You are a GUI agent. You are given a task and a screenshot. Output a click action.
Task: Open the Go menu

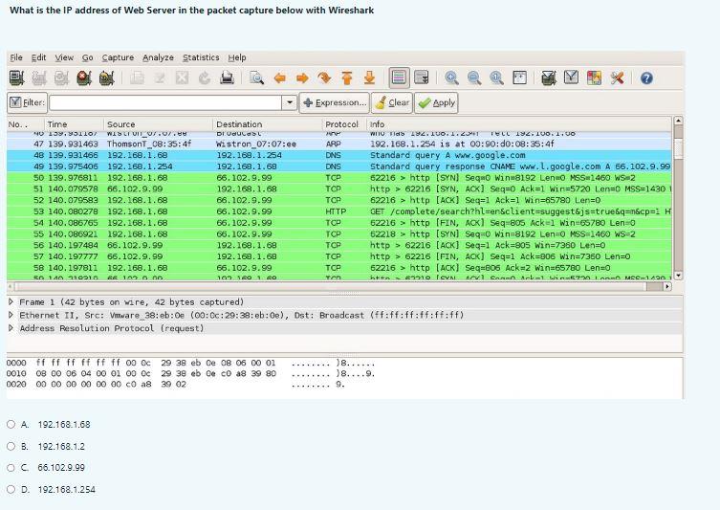[x=88, y=57]
